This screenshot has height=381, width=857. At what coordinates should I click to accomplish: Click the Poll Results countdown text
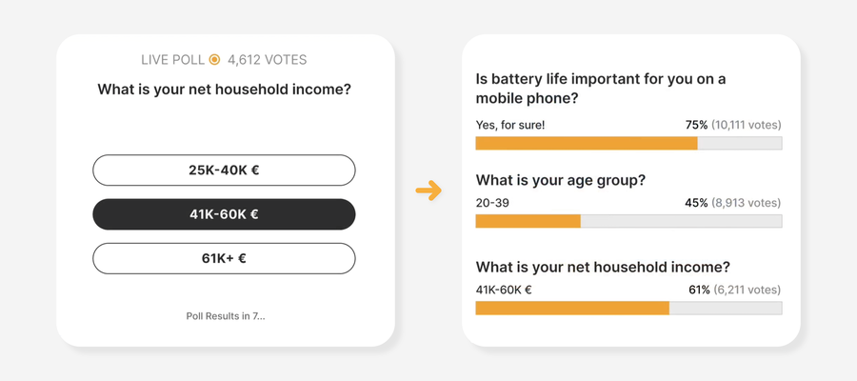(x=225, y=315)
